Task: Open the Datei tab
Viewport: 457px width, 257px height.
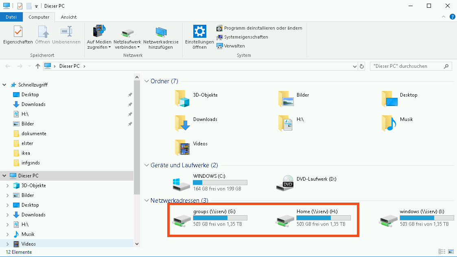Action: click(11, 17)
